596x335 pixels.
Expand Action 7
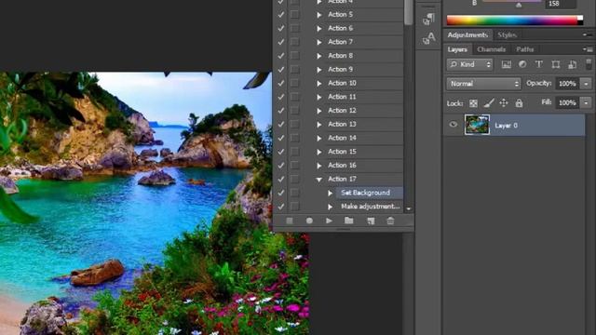coord(319,42)
